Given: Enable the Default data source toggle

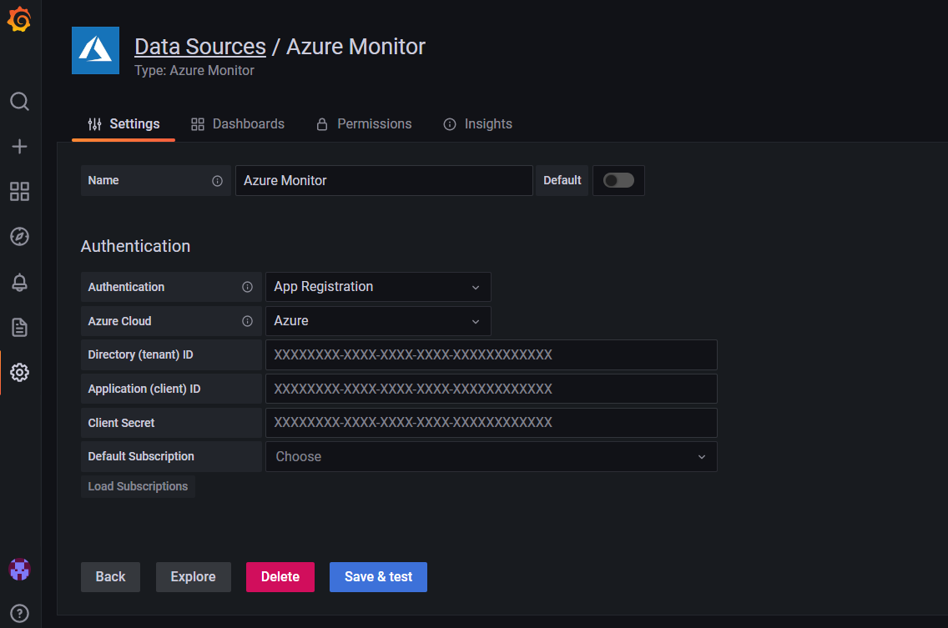Looking at the screenshot, I should 618,180.
